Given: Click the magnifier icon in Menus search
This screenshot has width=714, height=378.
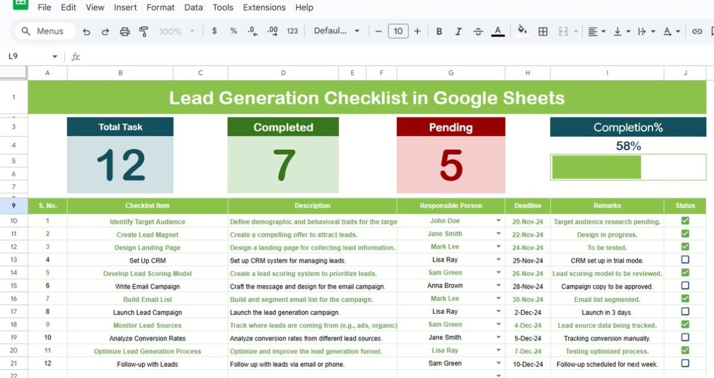Looking at the screenshot, I should point(25,31).
